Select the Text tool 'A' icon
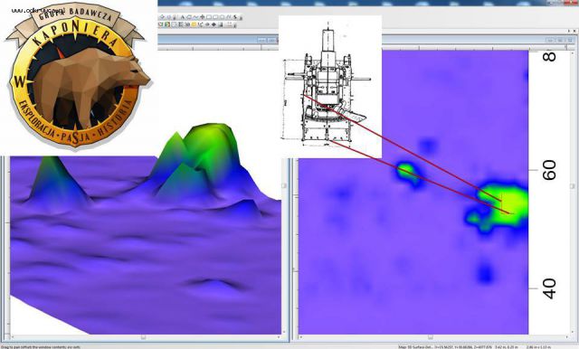Image resolution: width=579 pixels, height=349 pixels. tap(183, 17)
